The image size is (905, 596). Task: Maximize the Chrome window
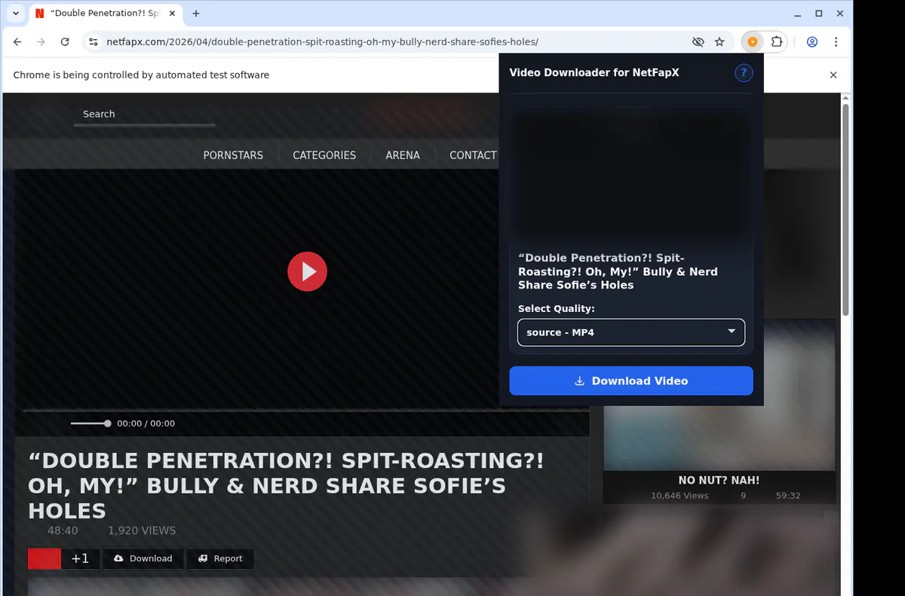coord(819,14)
